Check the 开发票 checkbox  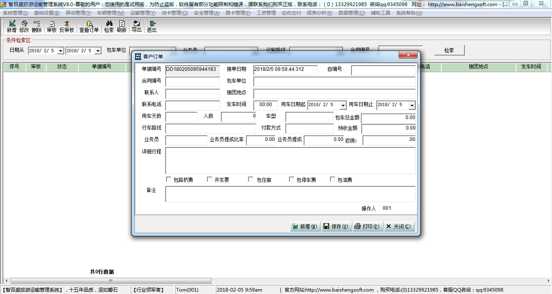[210, 179]
